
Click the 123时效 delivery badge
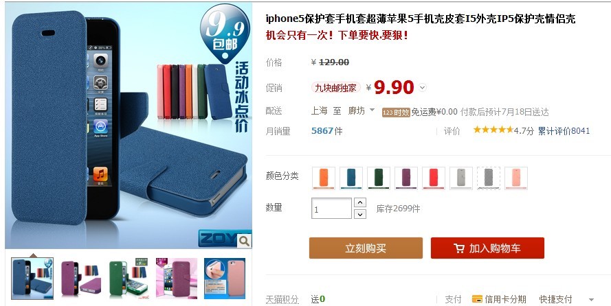point(396,113)
